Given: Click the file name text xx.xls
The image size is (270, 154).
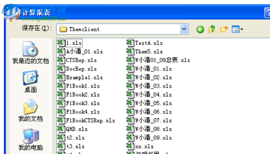Looking at the screenshot, I should [x=144, y=146].
